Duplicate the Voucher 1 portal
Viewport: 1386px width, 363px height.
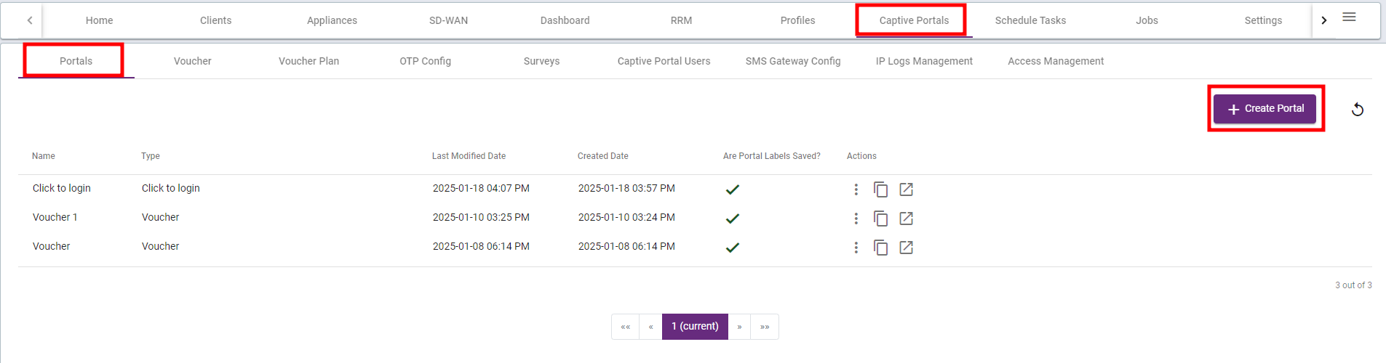click(x=880, y=219)
